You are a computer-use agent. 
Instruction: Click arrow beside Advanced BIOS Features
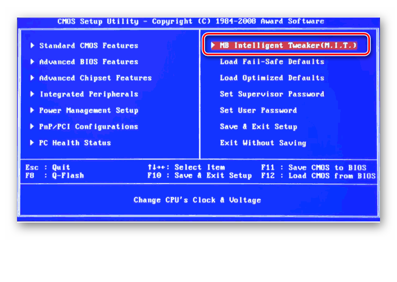pos(32,62)
